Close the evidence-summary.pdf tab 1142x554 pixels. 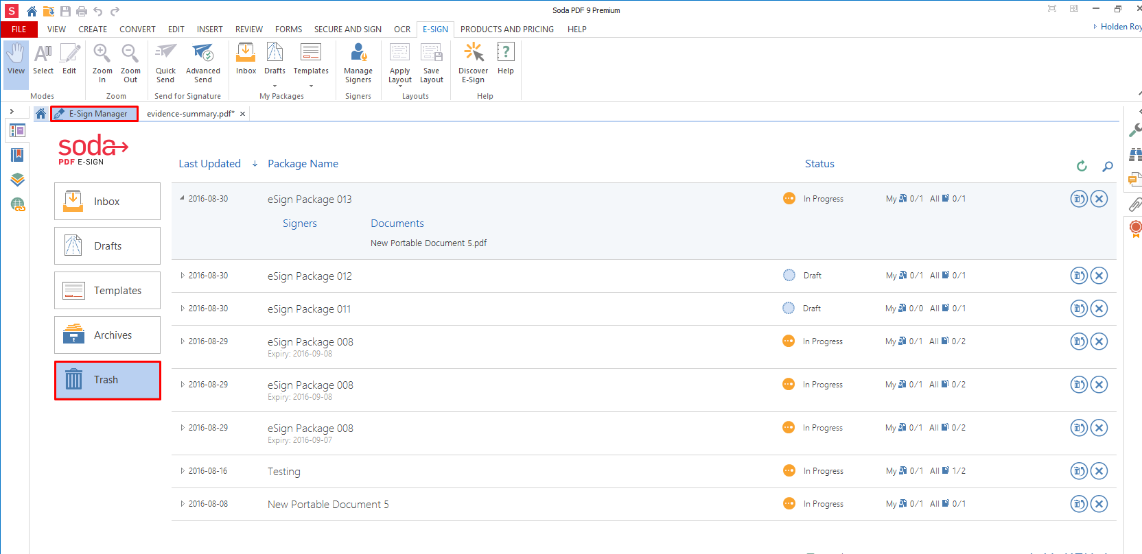(242, 114)
